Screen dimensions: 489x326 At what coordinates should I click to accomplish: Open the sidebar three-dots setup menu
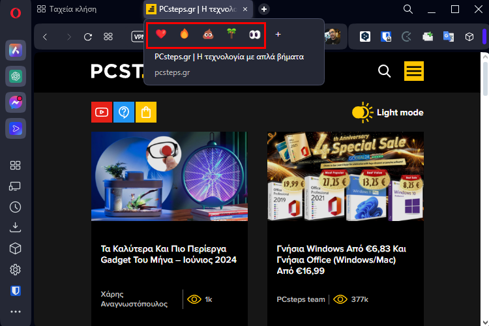click(15, 312)
